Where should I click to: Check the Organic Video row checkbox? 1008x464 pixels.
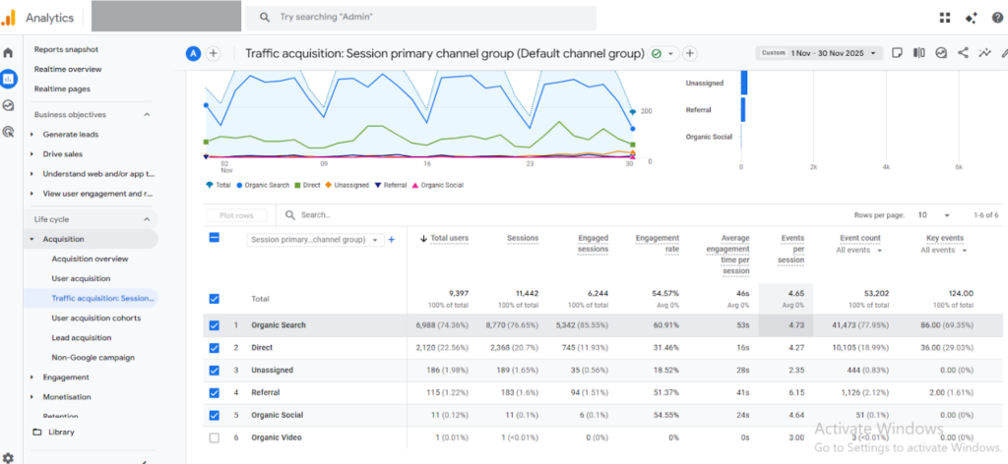[x=215, y=437]
